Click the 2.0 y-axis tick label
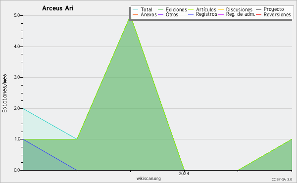 pos(17,108)
